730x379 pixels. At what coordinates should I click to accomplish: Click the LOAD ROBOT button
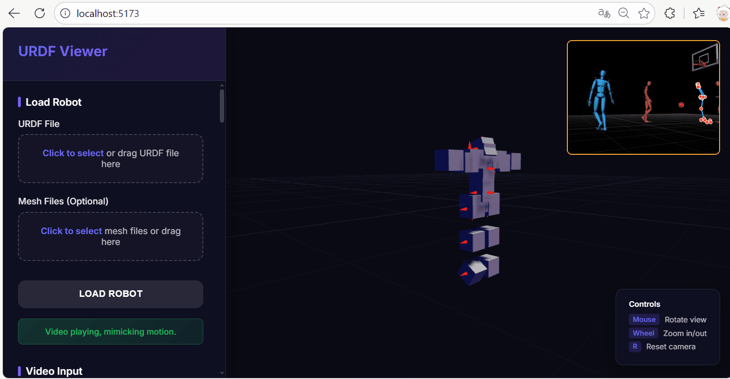111,294
